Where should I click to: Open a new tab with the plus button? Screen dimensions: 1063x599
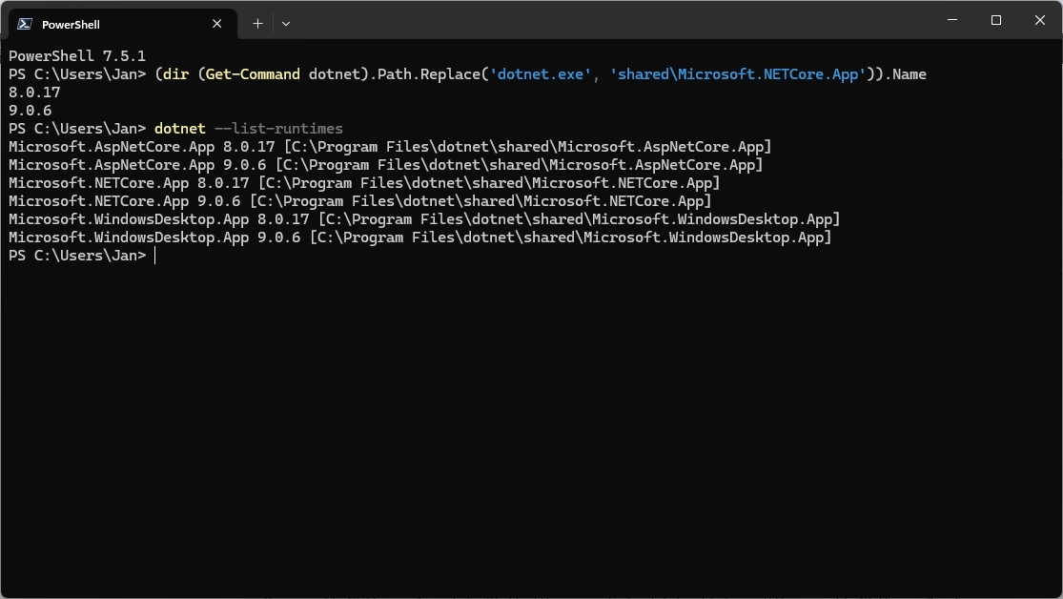click(257, 23)
